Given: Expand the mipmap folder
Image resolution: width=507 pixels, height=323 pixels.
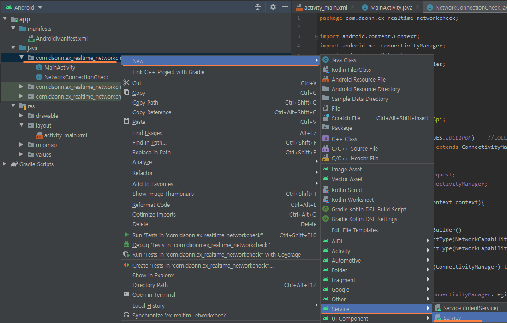Looking at the screenshot, I should pyautogui.click(x=21, y=145).
